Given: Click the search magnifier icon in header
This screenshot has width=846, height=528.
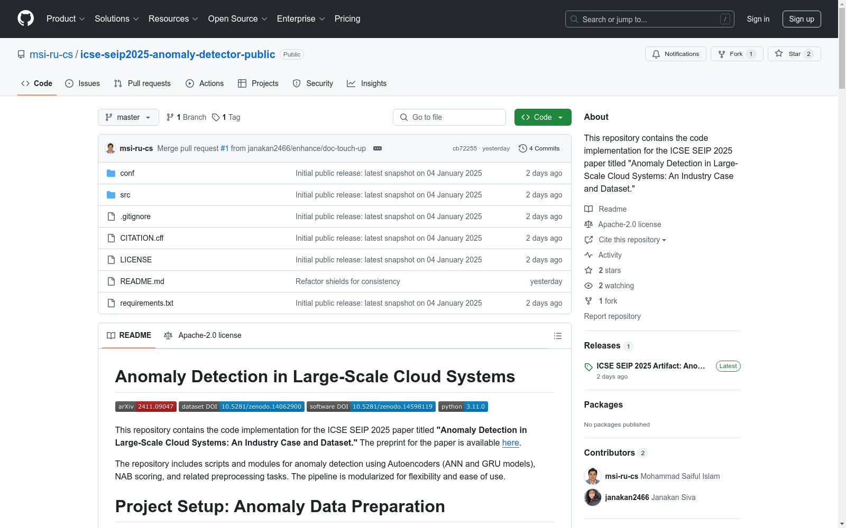Looking at the screenshot, I should point(574,19).
